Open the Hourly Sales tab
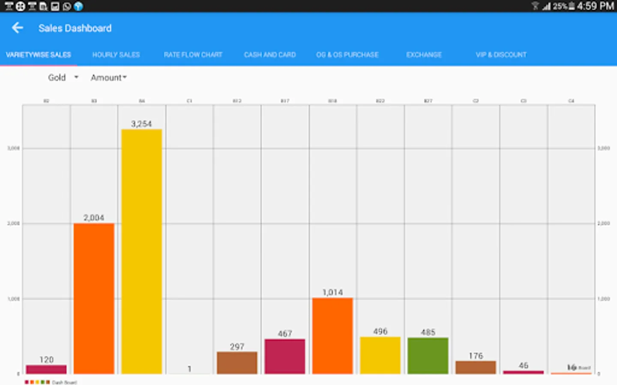This screenshot has height=385, width=617. click(x=116, y=55)
